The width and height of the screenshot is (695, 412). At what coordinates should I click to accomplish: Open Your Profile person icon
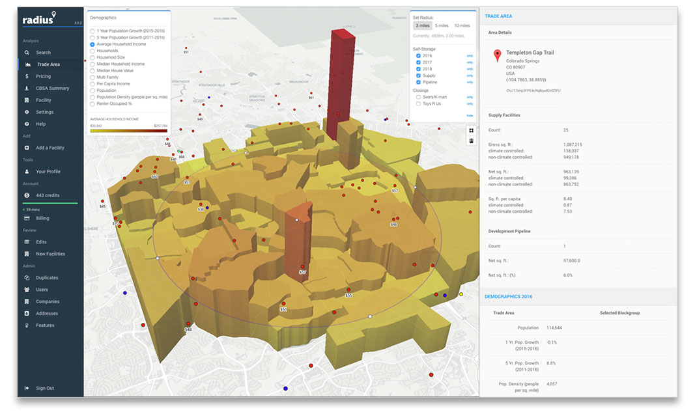(27, 172)
